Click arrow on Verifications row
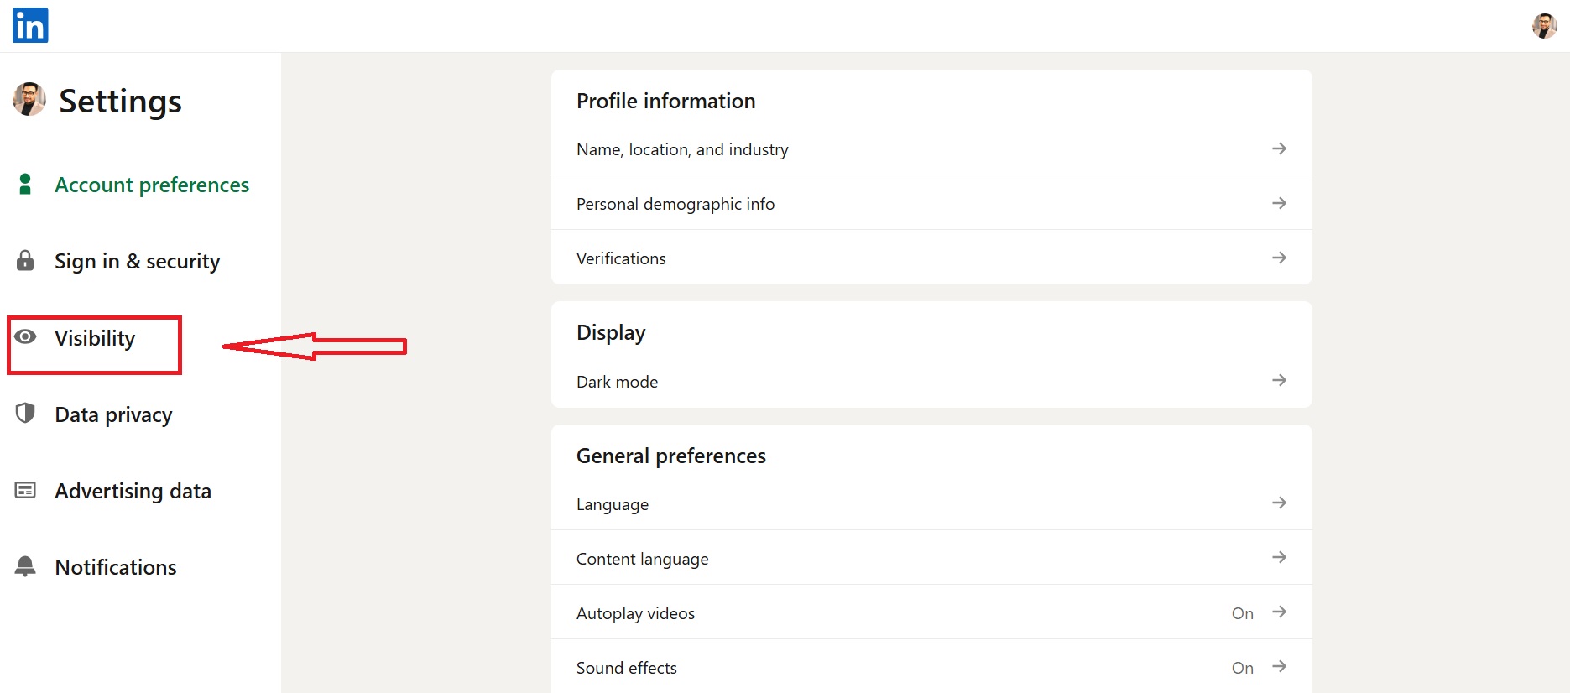 coord(1279,258)
